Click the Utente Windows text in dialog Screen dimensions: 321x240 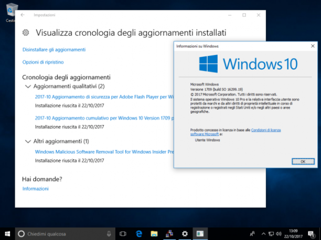(207, 140)
